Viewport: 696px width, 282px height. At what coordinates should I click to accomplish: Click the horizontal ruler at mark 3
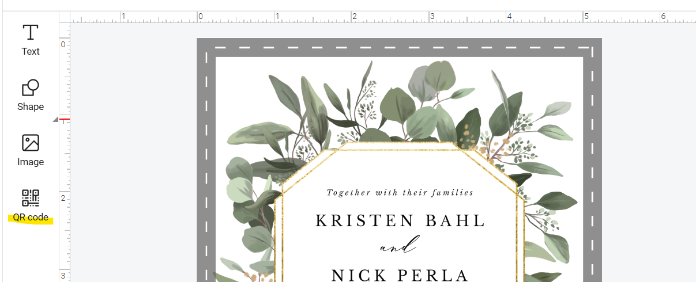point(433,17)
